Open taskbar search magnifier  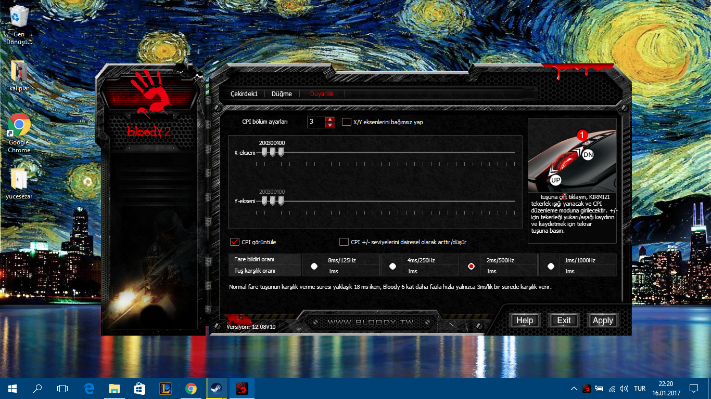click(37, 389)
